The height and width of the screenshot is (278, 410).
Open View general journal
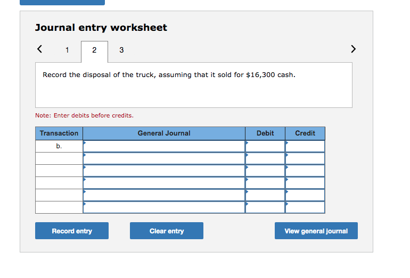[x=316, y=231]
